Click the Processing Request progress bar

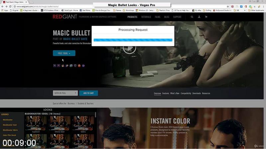133,40
